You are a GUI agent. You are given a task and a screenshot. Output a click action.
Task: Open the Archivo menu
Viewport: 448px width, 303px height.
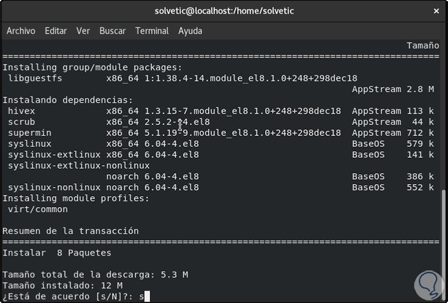point(21,31)
